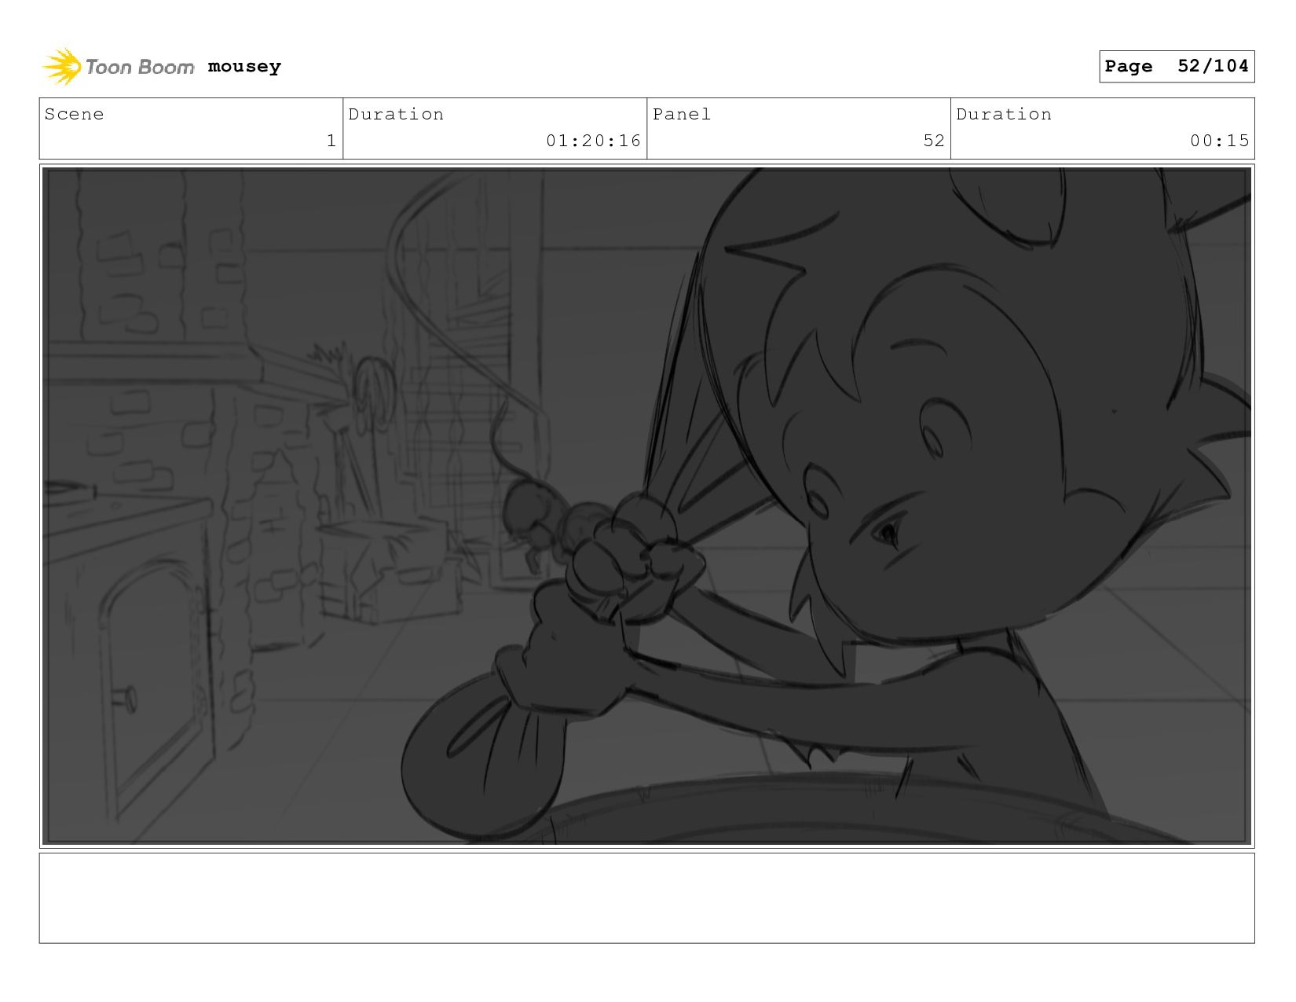Click the panel number value '52'

934,141
